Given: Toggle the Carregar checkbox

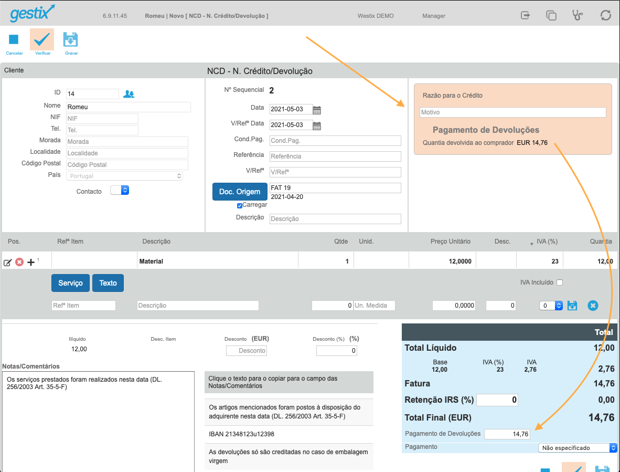Looking at the screenshot, I should [x=240, y=206].
